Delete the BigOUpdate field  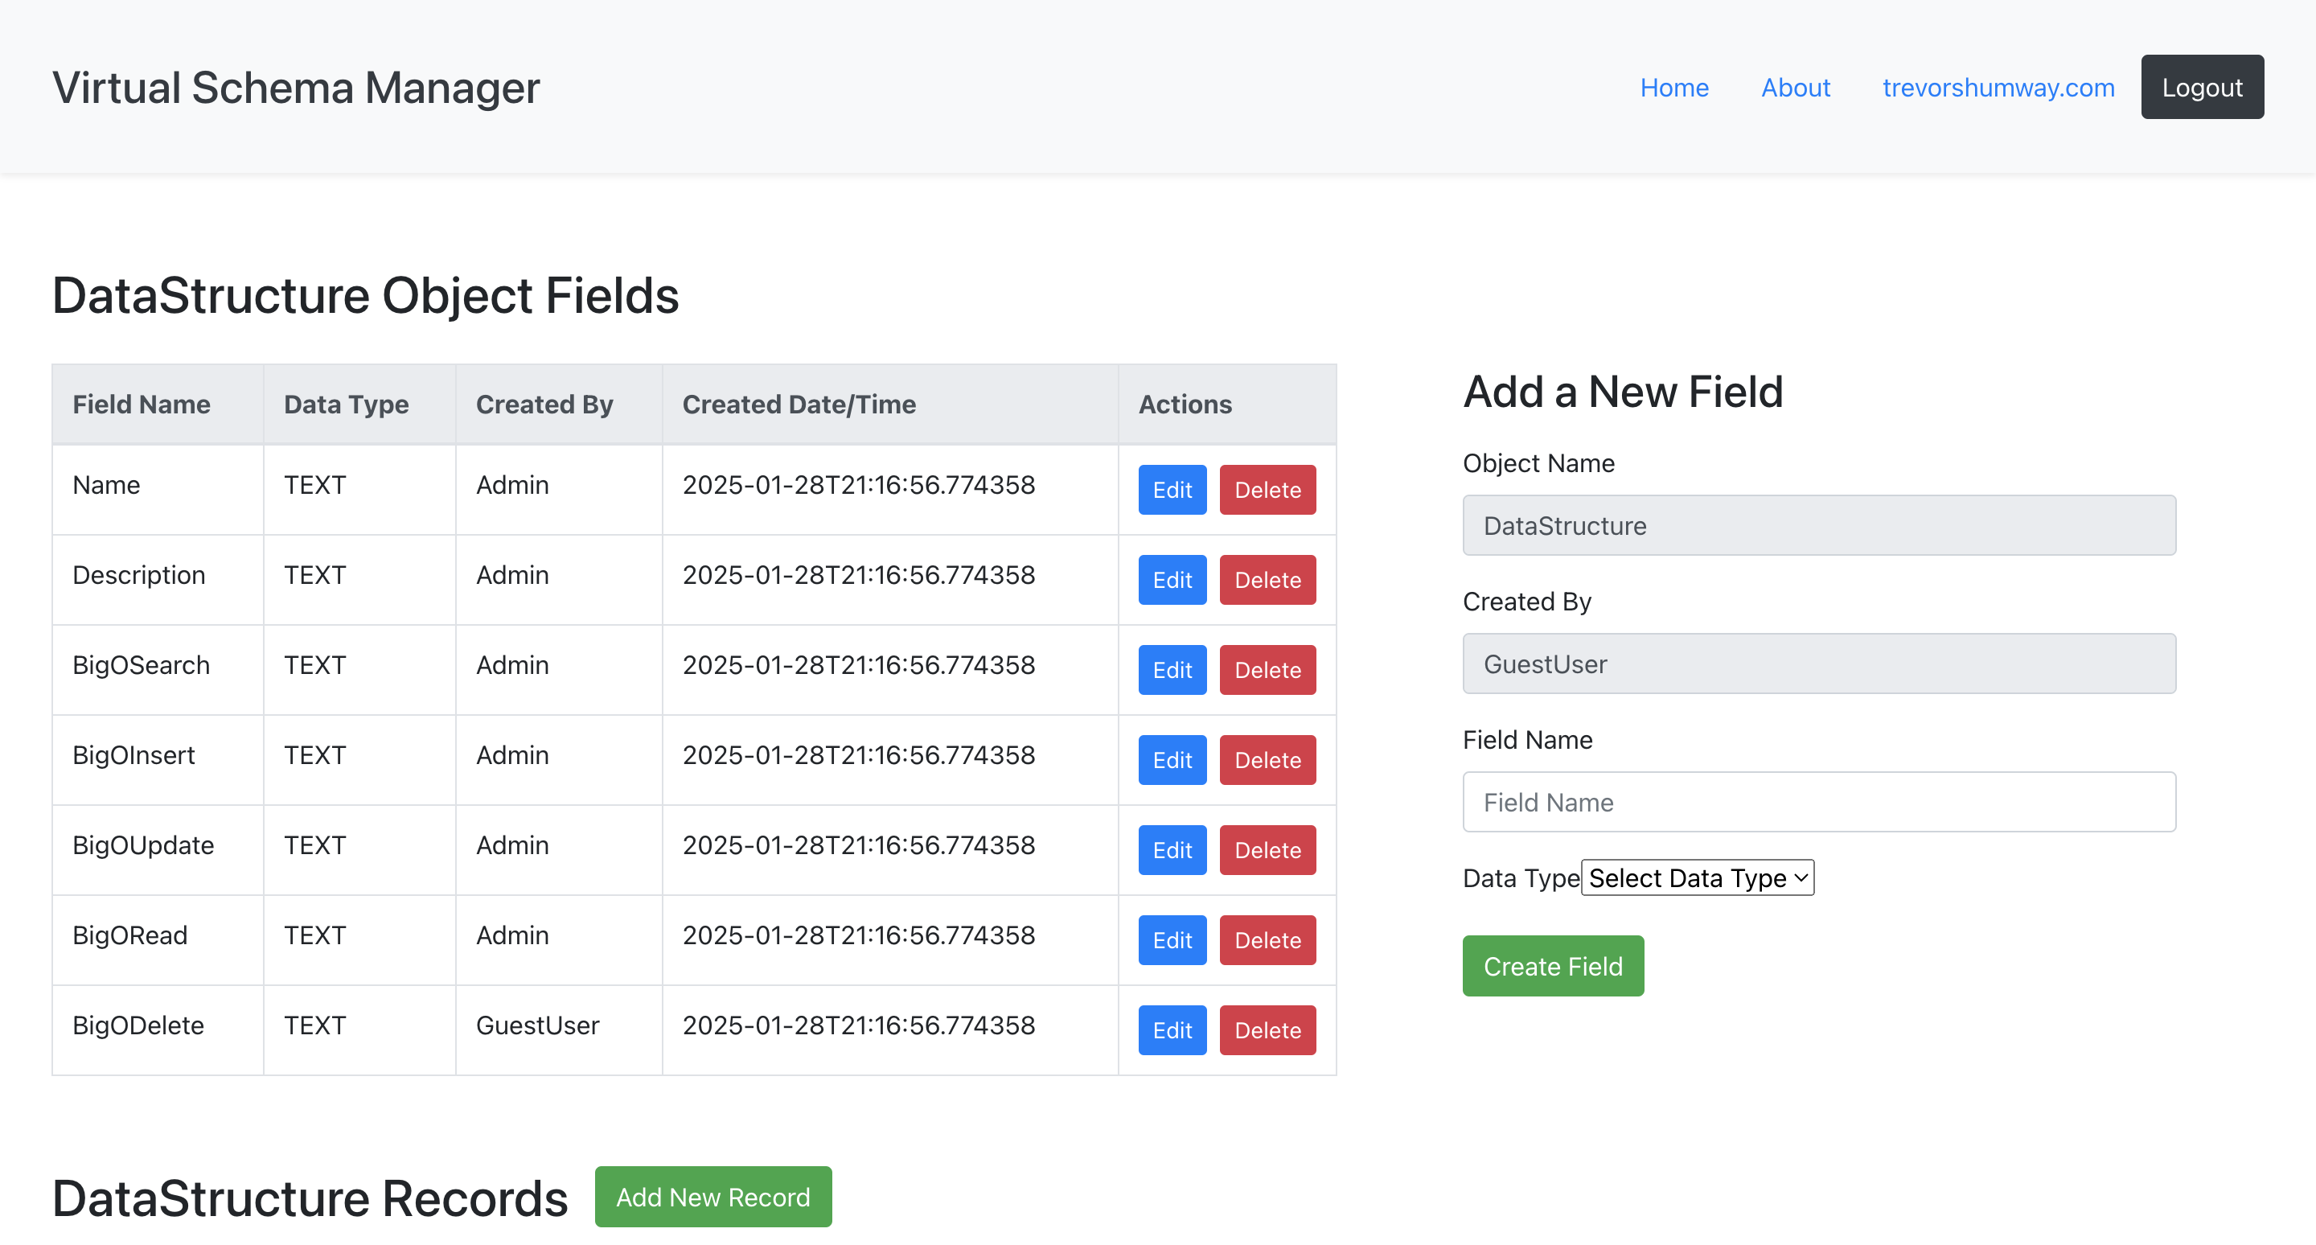(x=1267, y=849)
